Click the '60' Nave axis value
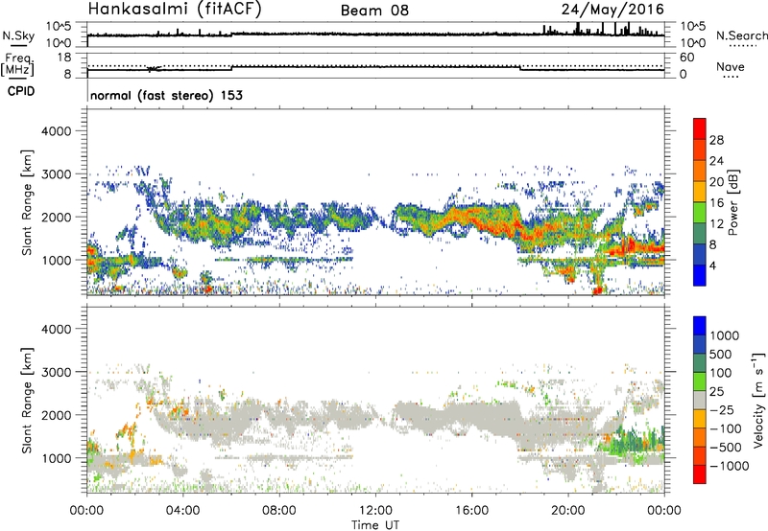This screenshot has height=531, width=768. click(x=687, y=58)
